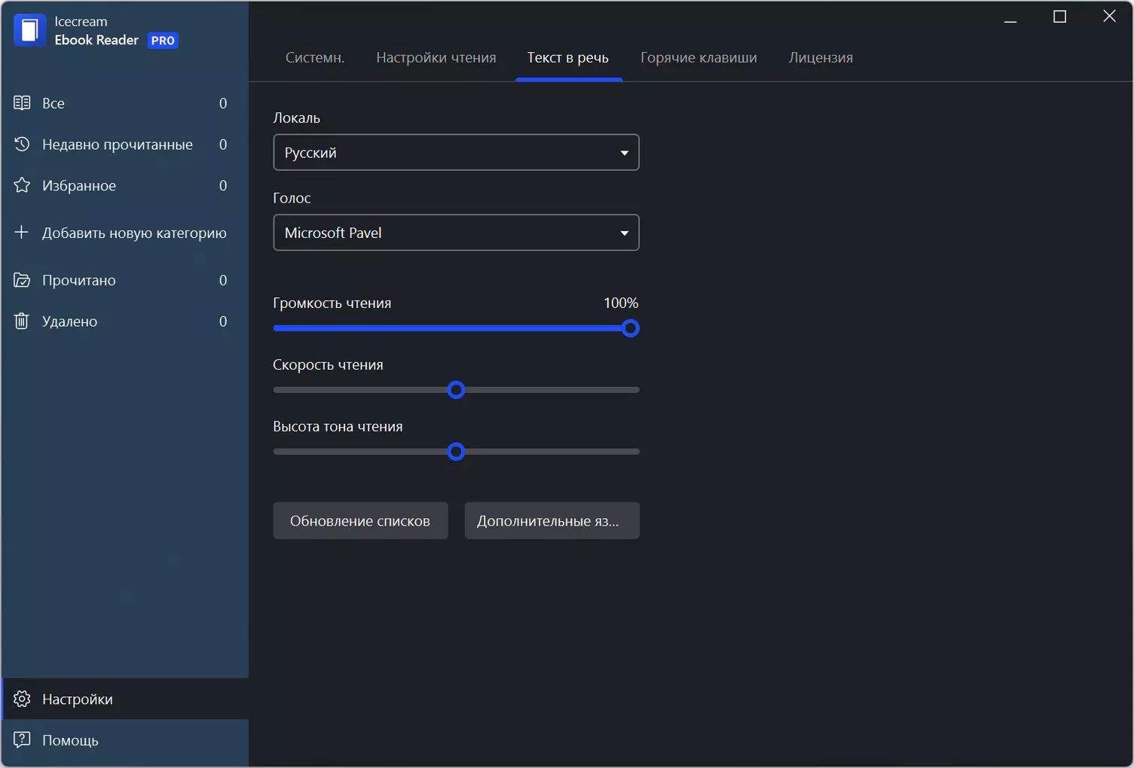The image size is (1134, 768).
Task: Click the open-book icon beside Все
Action: click(22, 103)
